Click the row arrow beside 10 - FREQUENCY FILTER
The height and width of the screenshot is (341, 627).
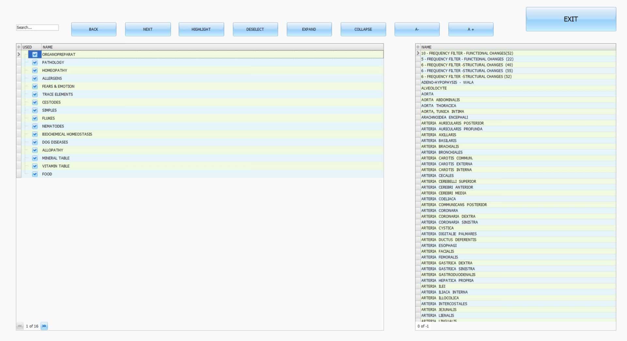(x=418, y=53)
